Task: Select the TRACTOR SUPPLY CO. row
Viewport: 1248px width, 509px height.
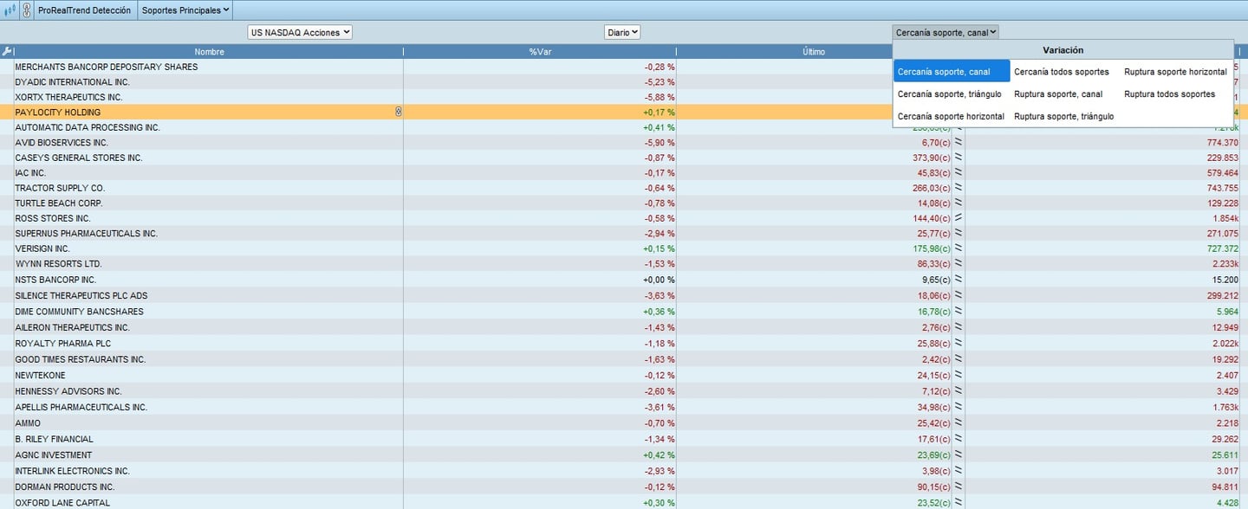Action: click(x=60, y=188)
